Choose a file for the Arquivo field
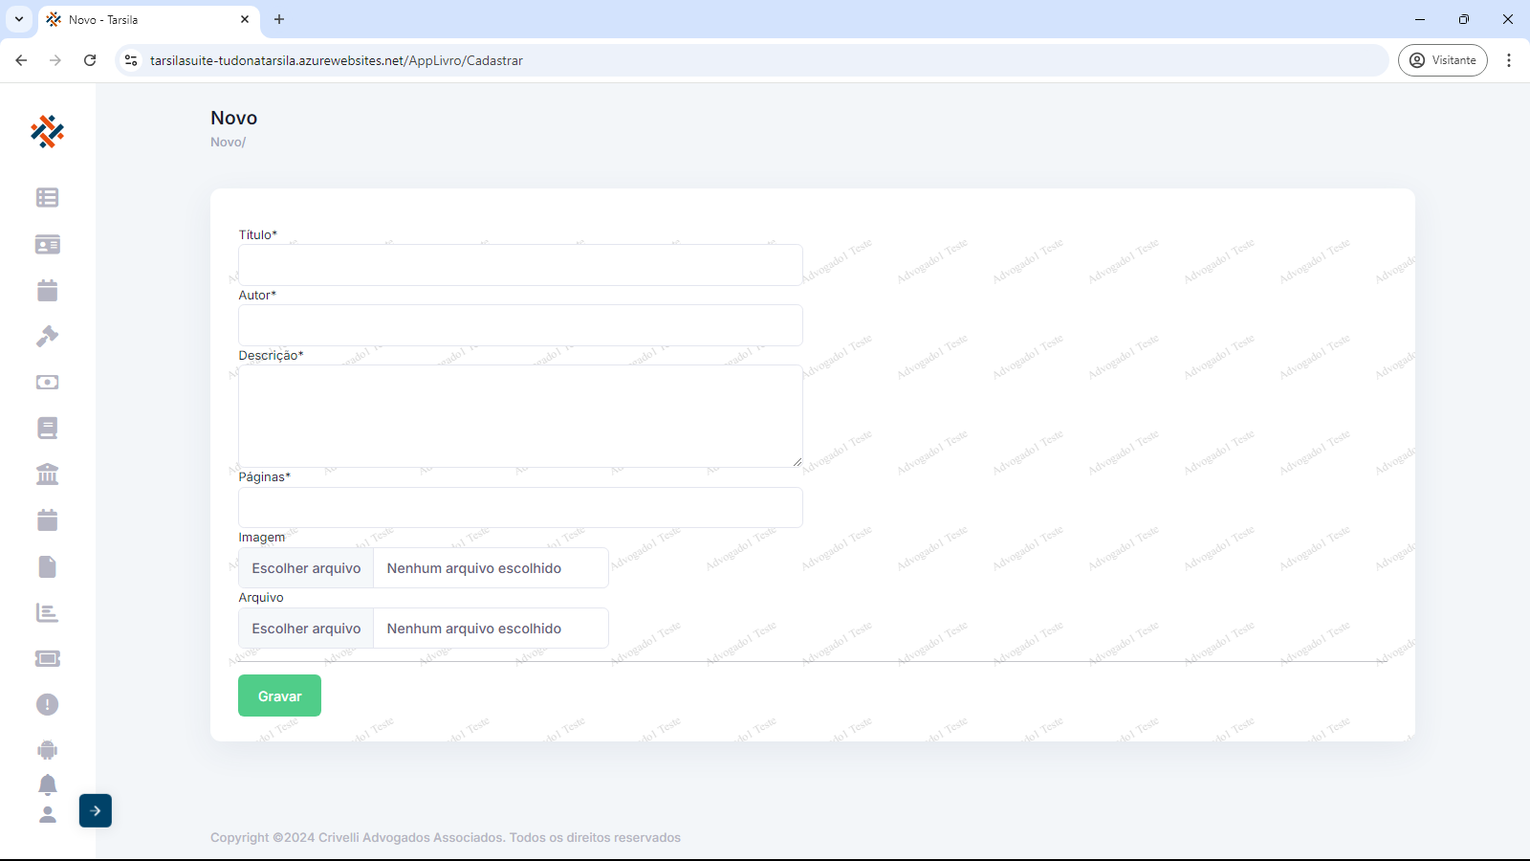The height and width of the screenshot is (861, 1530). (306, 629)
